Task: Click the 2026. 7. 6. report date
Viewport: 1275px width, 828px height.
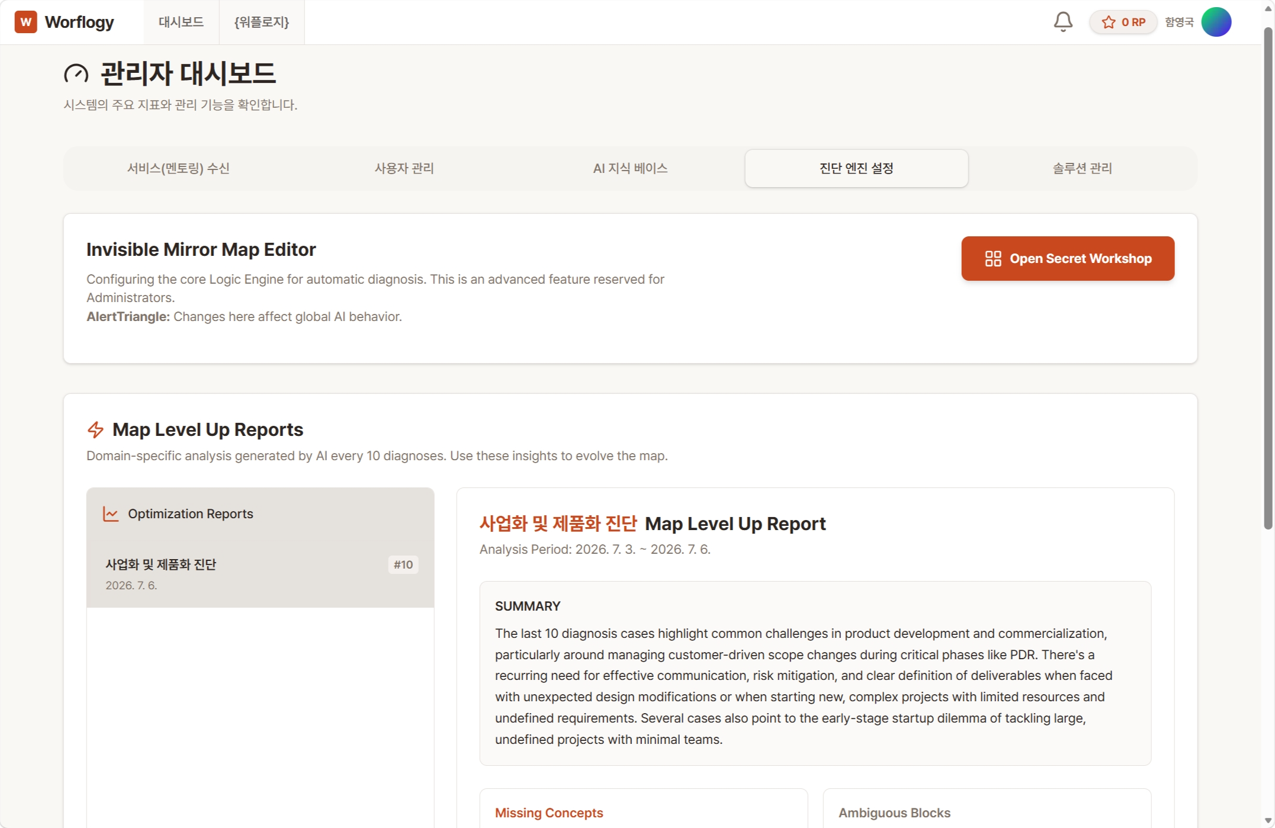Action: [131, 585]
